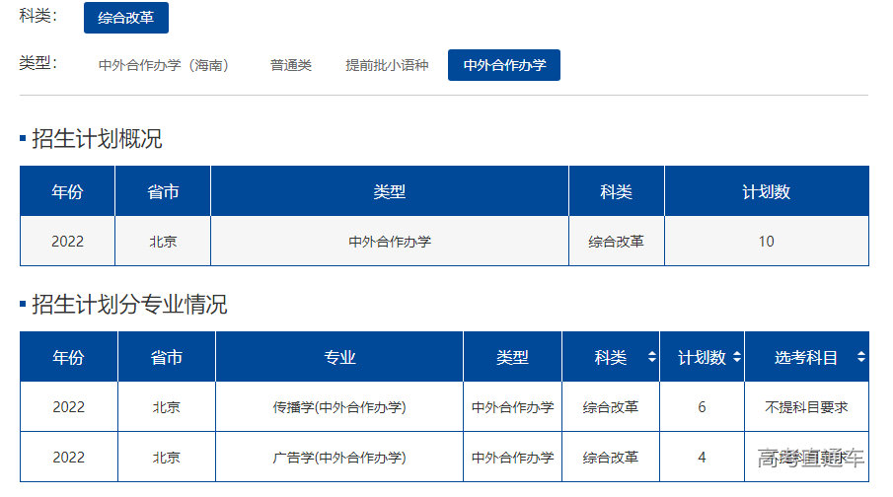The height and width of the screenshot is (497, 893).
Task: Select 北京 cell in 传播学 row
Action: coord(167,407)
